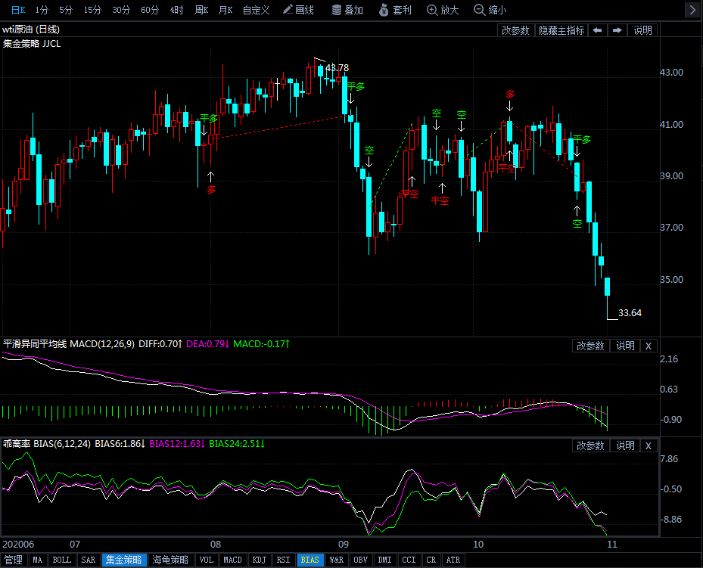The width and height of the screenshot is (703, 568).
Task: Select the BOLL indicator tab
Action: pos(62,560)
